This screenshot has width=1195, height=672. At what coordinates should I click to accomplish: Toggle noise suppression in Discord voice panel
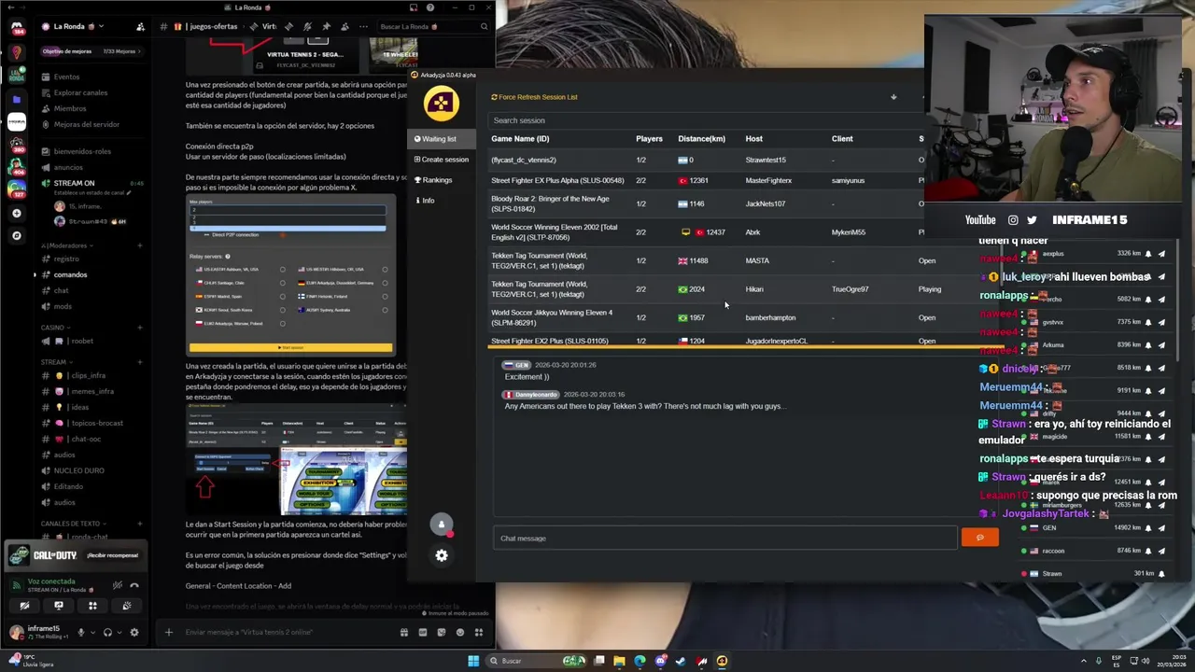pos(118,586)
